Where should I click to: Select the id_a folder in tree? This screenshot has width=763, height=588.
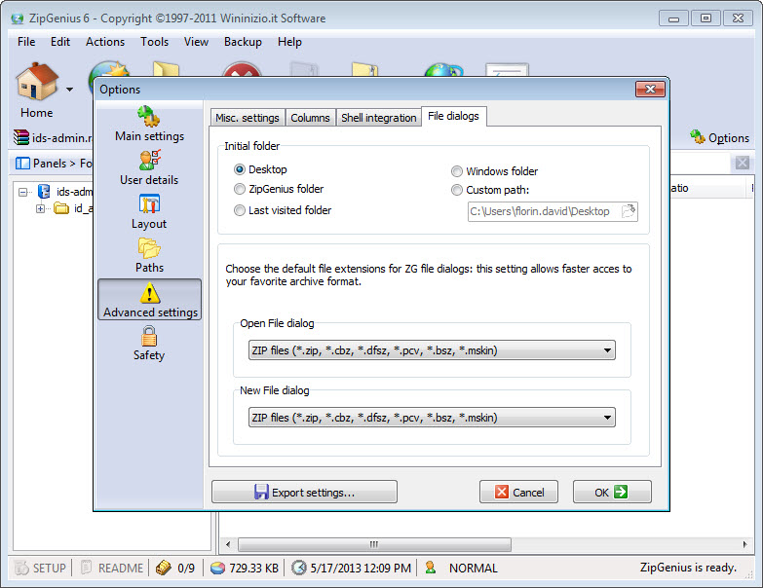pos(73,209)
